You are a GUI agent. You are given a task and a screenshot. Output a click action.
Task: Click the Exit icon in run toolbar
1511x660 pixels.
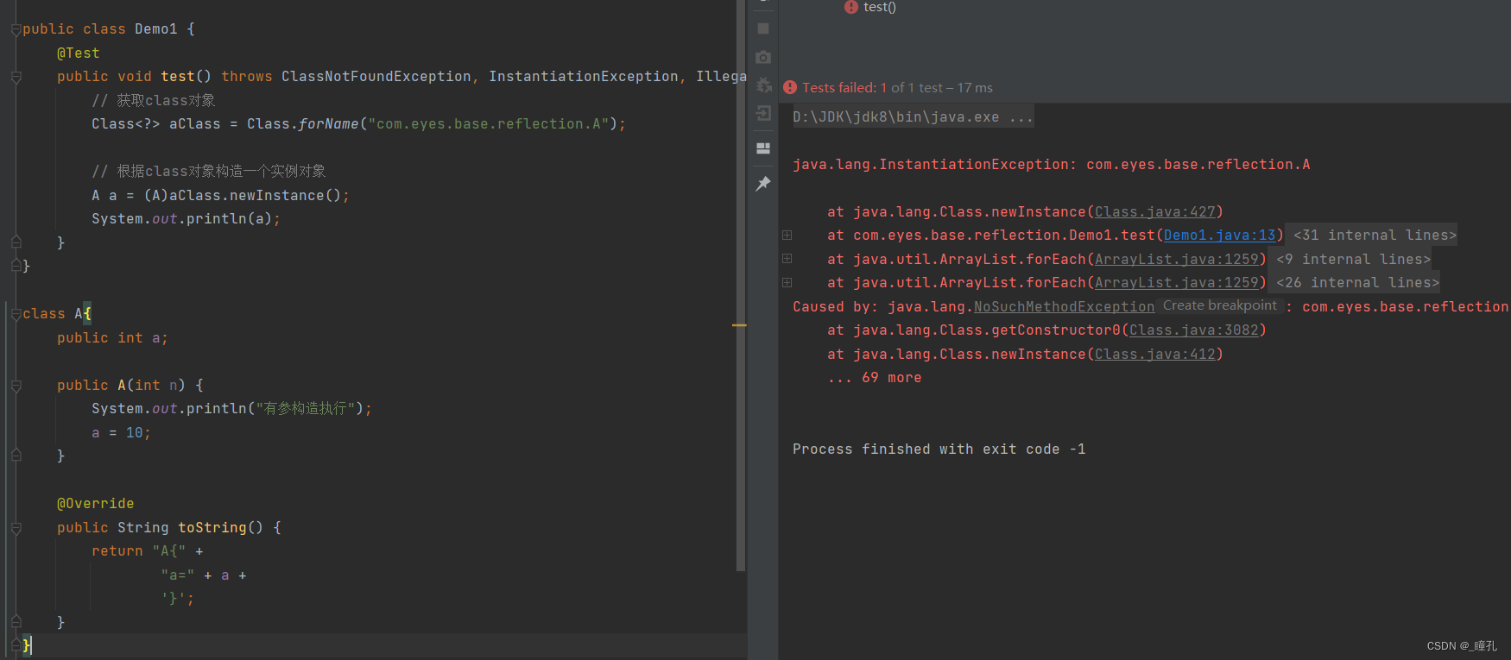tap(762, 113)
